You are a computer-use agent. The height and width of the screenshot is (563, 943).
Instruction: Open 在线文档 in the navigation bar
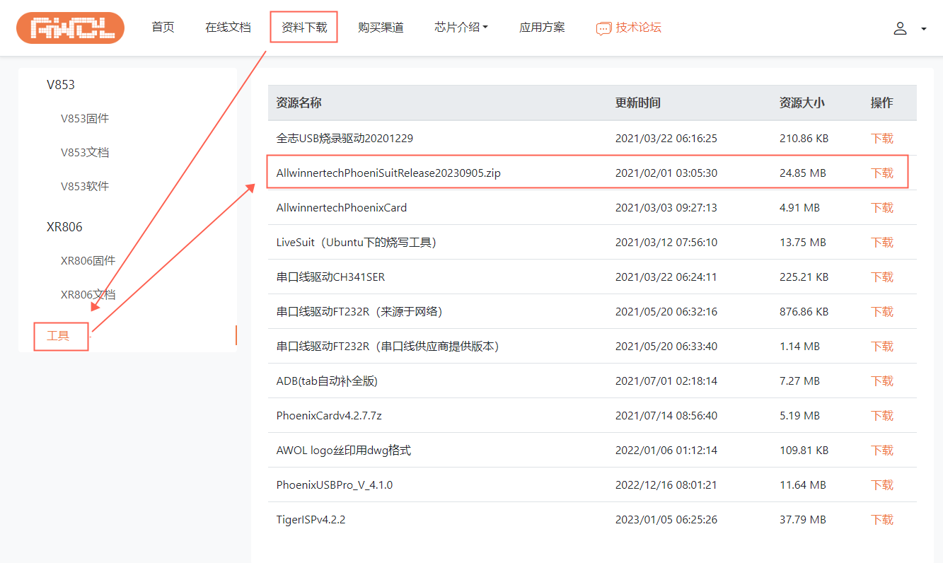click(x=228, y=28)
